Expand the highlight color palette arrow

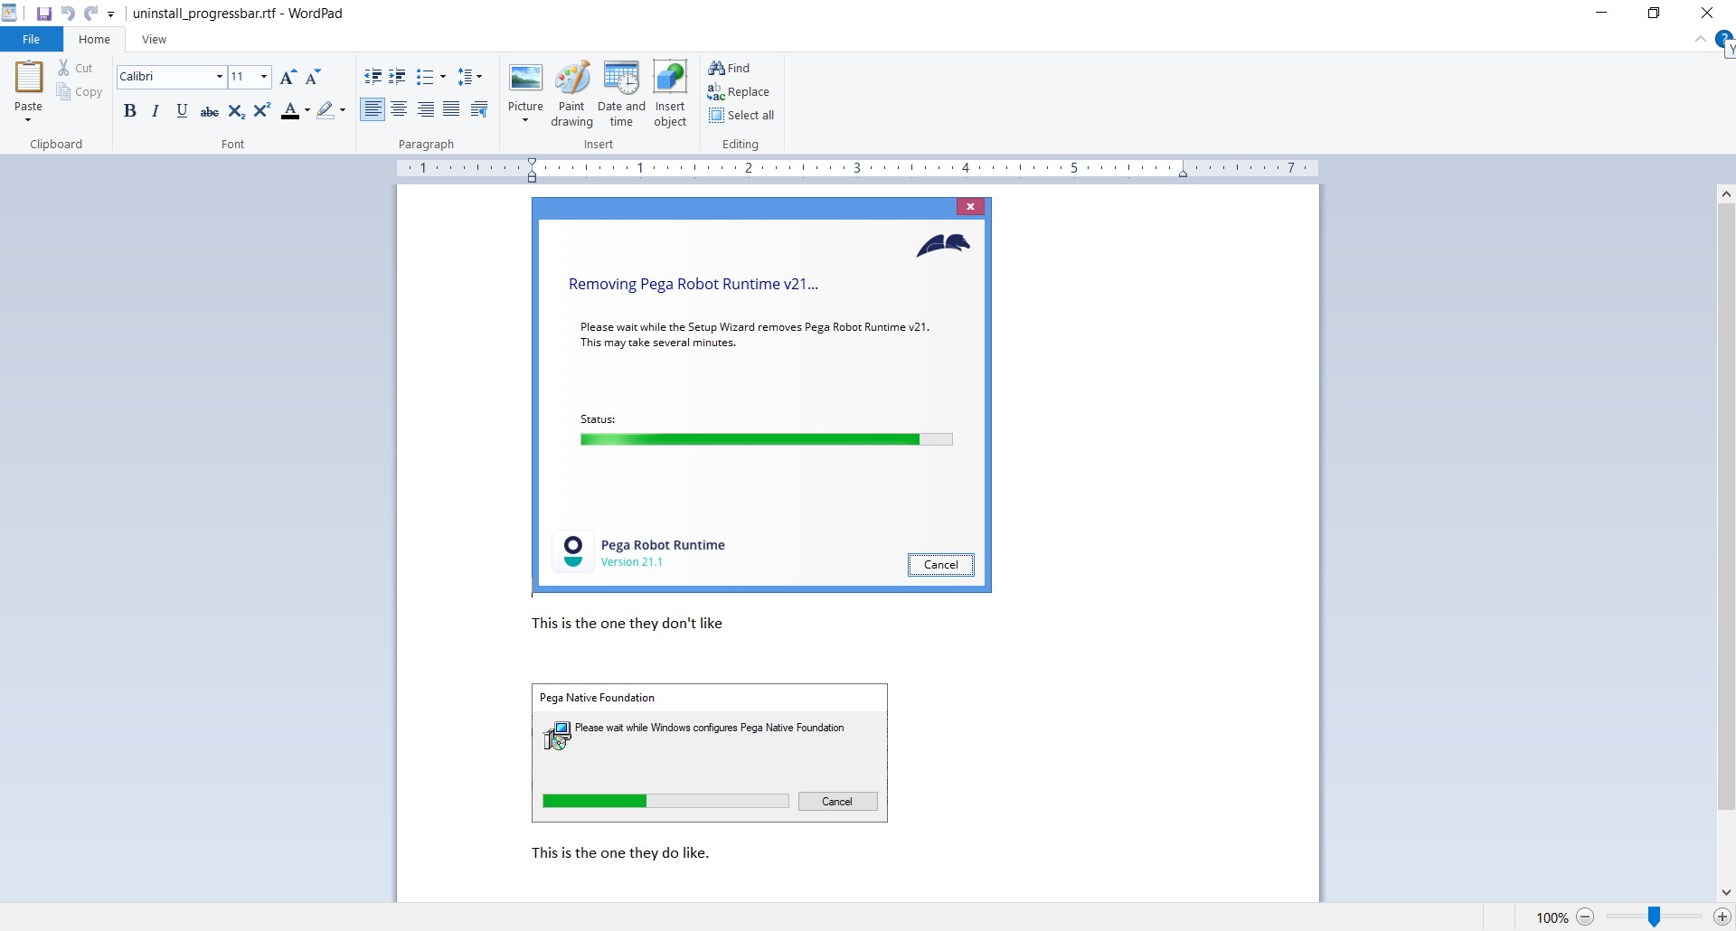point(343,110)
